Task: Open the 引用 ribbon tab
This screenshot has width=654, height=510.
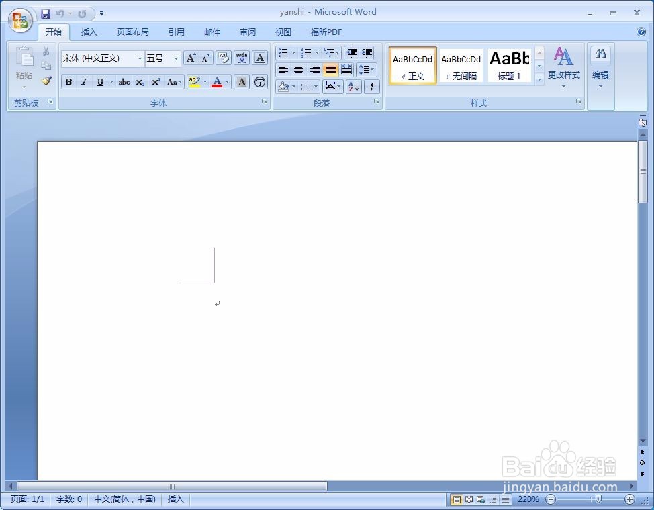Action: [x=176, y=32]
